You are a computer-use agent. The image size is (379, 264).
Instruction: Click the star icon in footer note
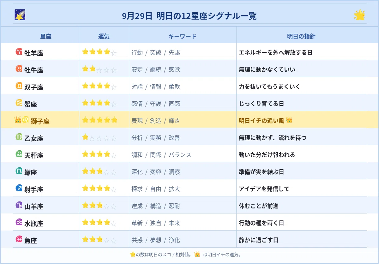click(133, 254)
